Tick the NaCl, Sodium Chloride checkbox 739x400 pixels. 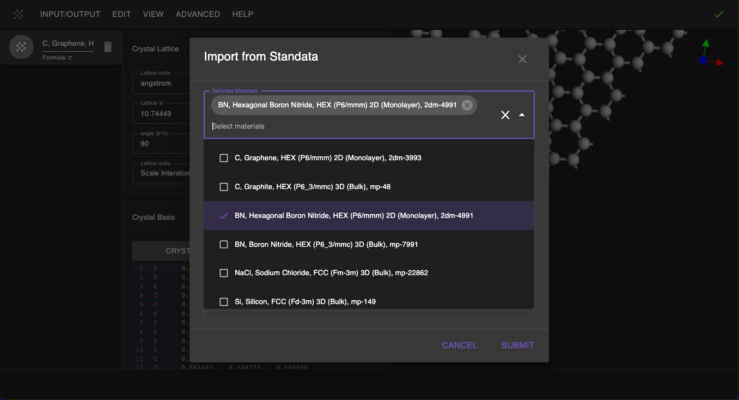coord(224,273)
